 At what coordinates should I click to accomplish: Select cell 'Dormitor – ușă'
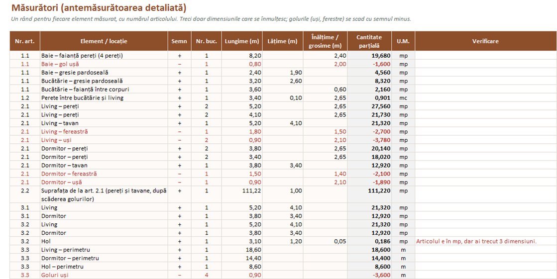104,183
